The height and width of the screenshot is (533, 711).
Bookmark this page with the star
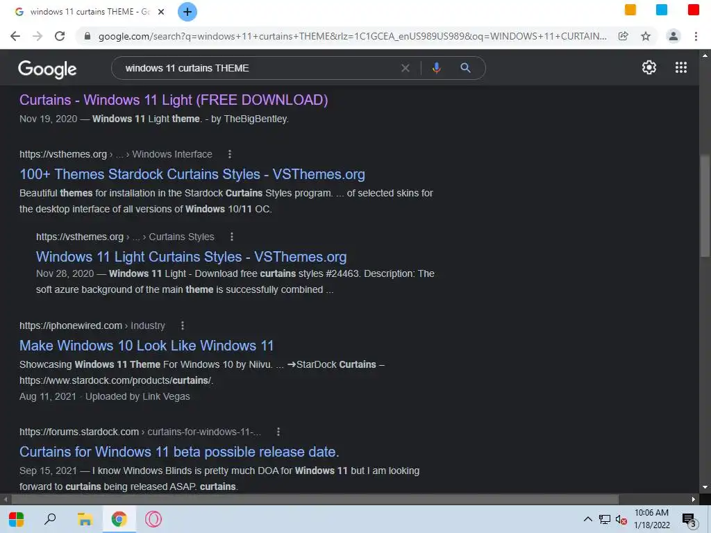click(x=646, y=36)
